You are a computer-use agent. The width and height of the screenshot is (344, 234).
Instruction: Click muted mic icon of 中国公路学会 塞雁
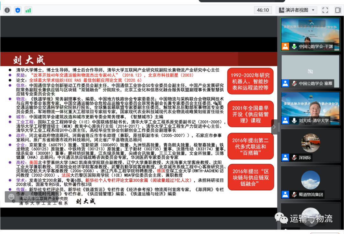(294, 83)
